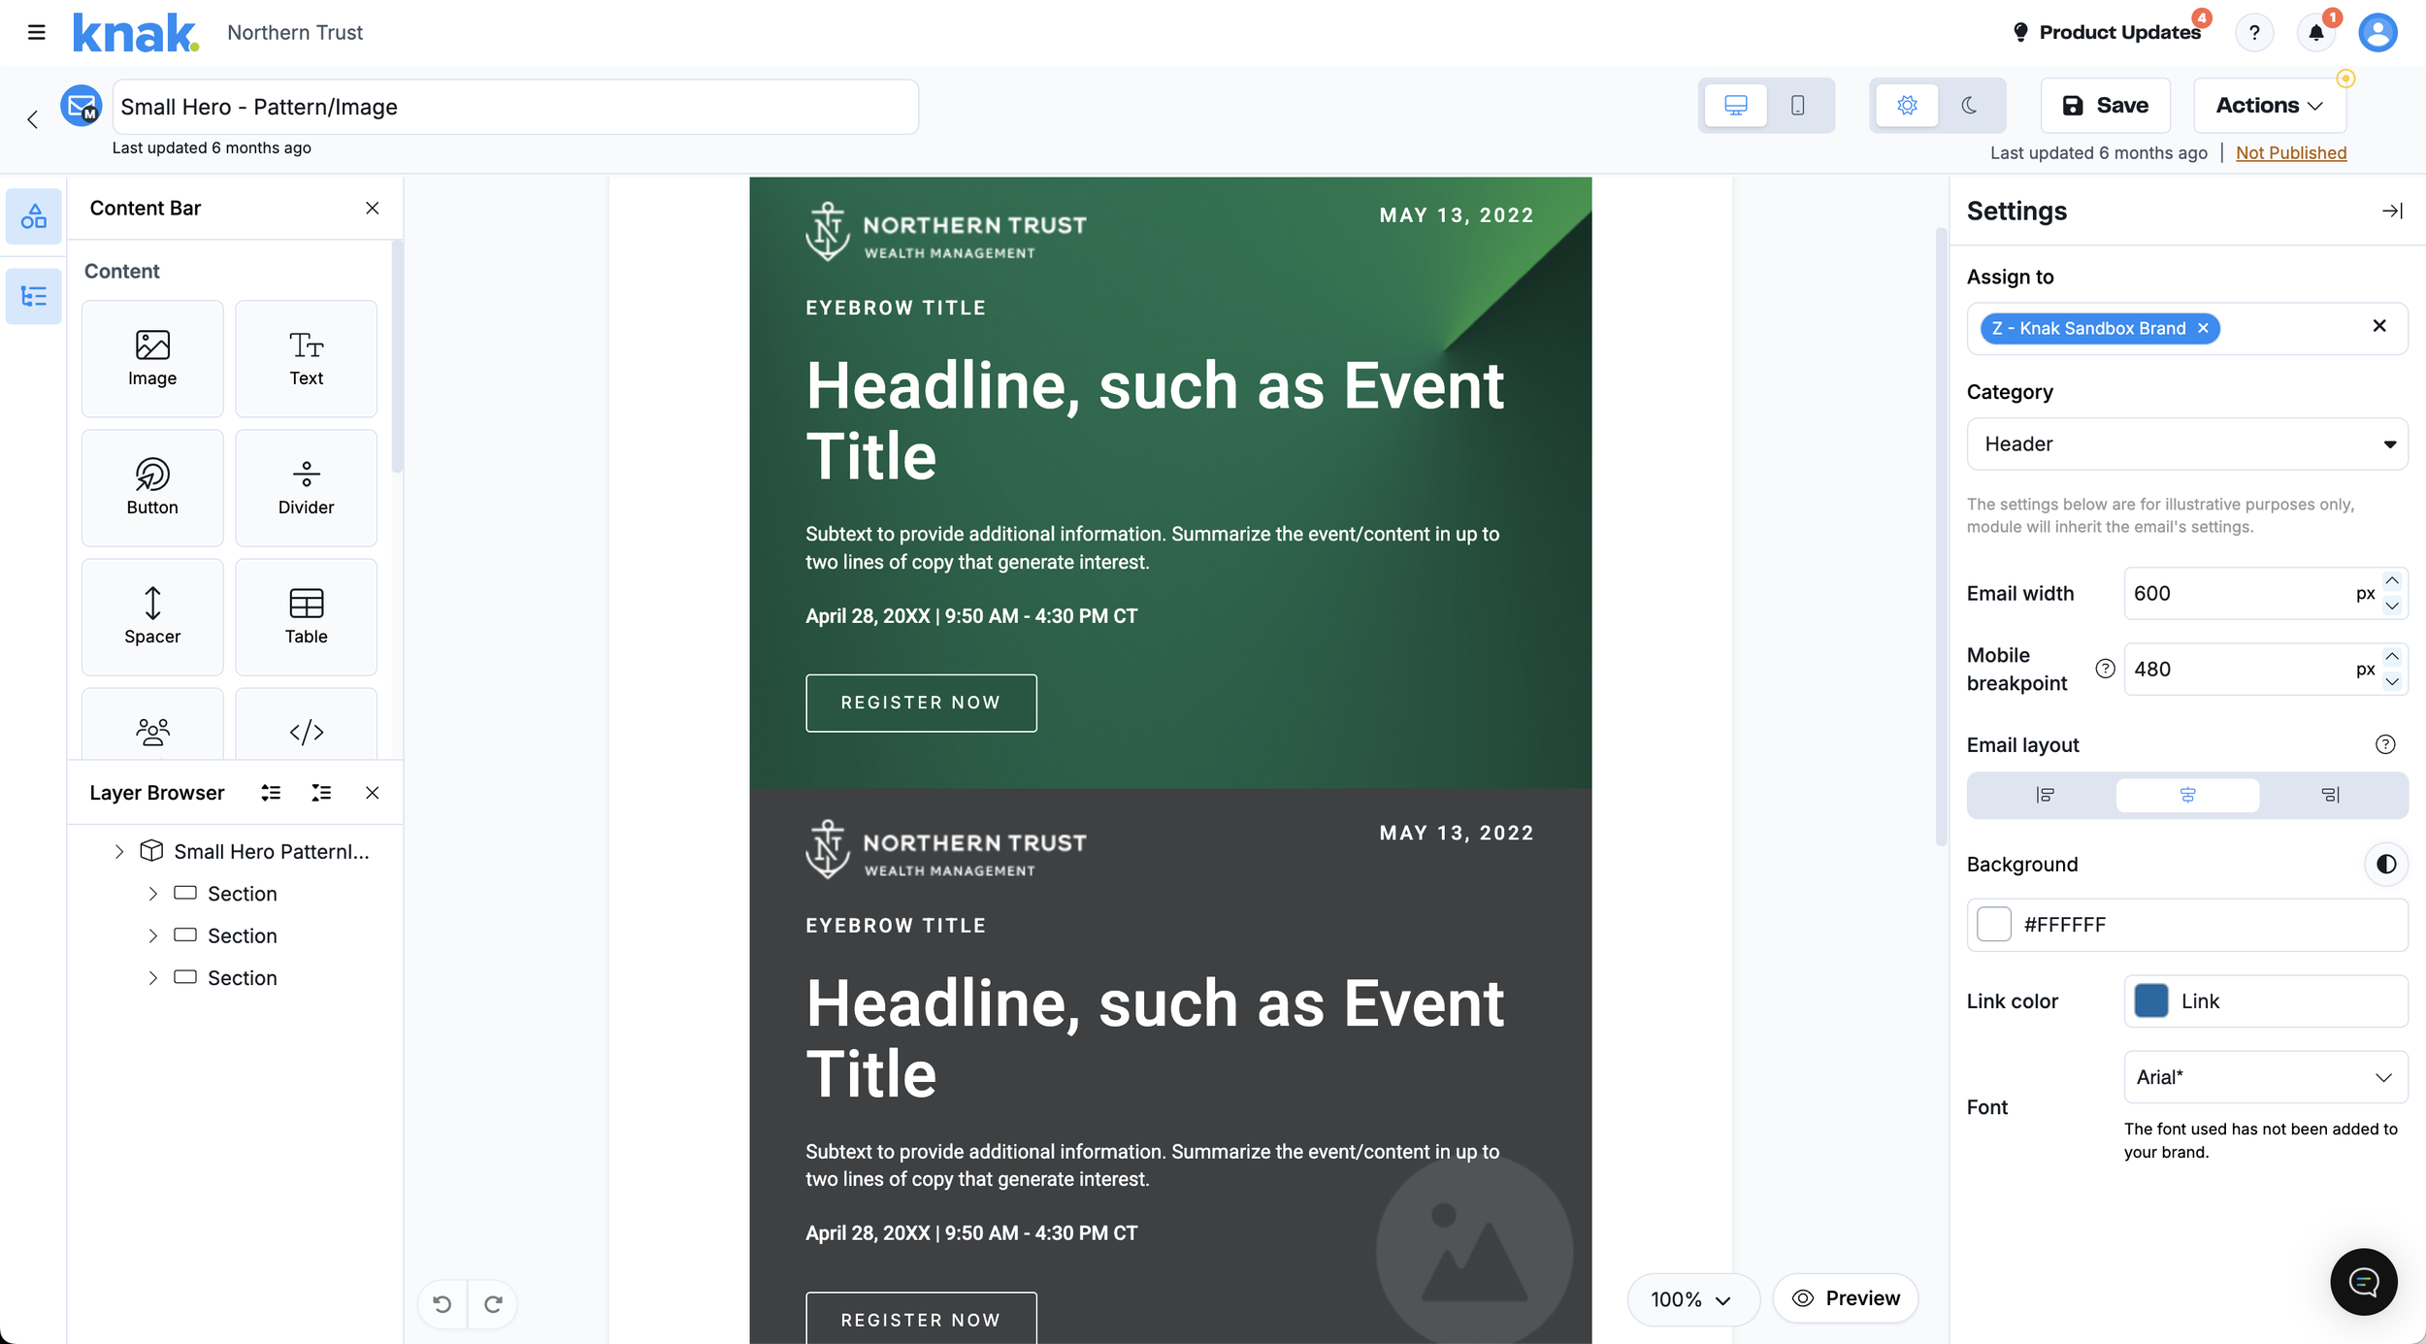Image resolution: width=2426 pixels, height=1344 pixels.
Task: Add a Text content block
Action: tap(306, 358)
